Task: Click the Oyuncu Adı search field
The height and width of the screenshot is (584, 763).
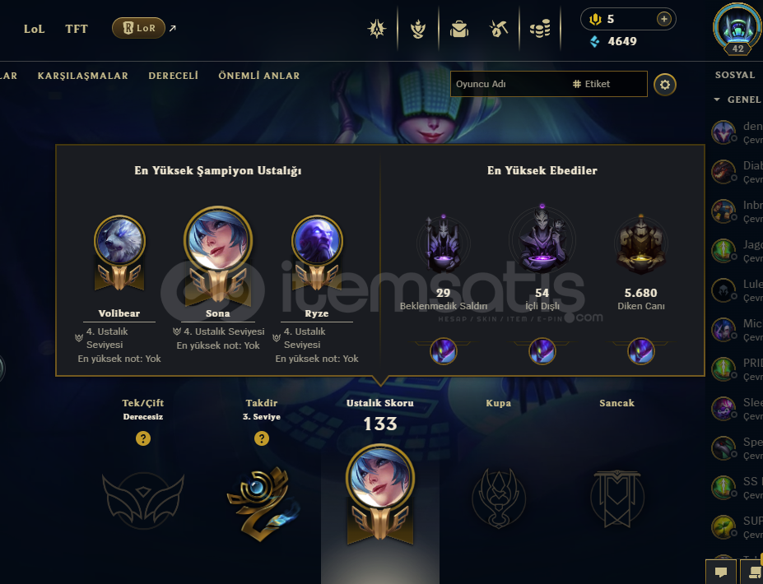Action: click(x=509, y=84)
